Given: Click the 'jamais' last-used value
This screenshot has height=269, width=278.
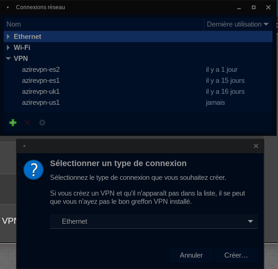Looking at the screenshot, I should (215, 102).
